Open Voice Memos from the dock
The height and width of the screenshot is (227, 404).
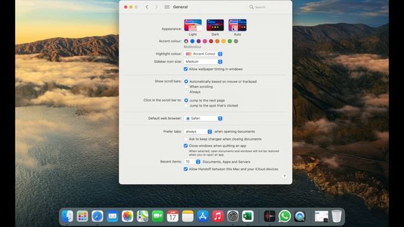[x=270, y=216]
